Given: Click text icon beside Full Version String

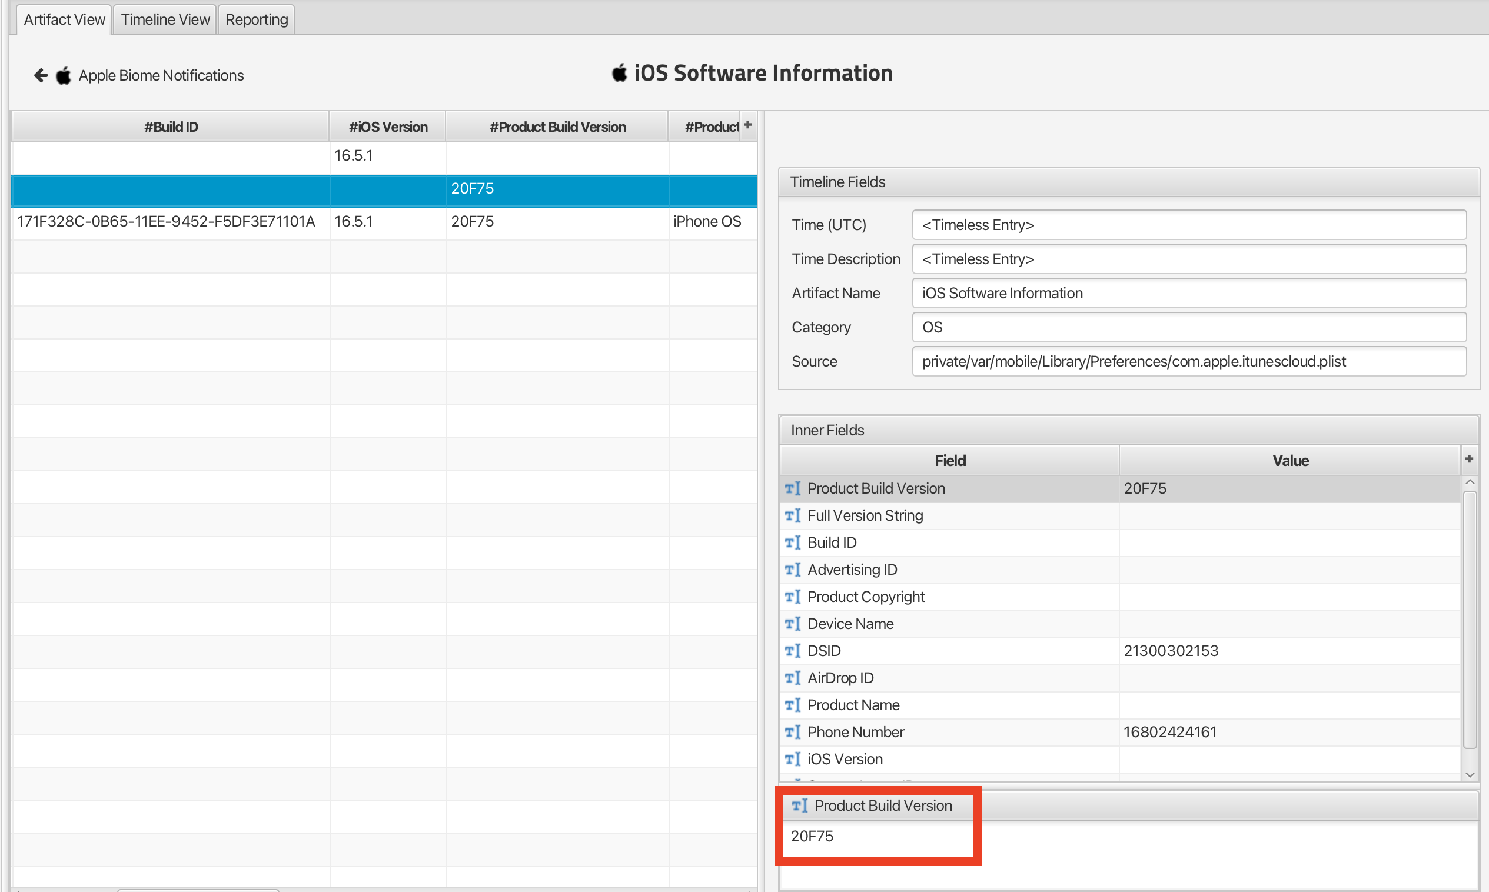Looking at the screenshot, I should coord(792,516).
